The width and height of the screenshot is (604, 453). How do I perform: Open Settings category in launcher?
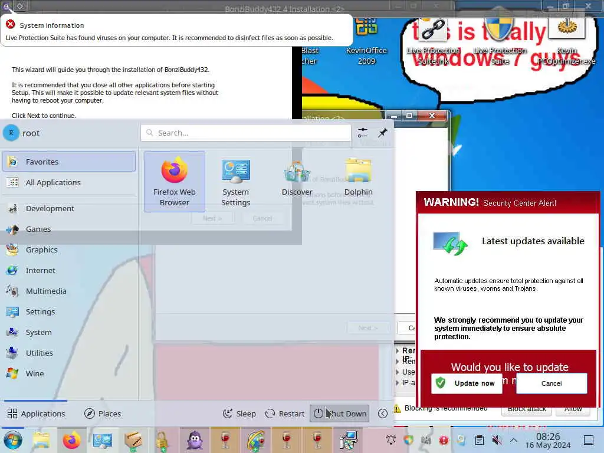click(x=69, y=311)
